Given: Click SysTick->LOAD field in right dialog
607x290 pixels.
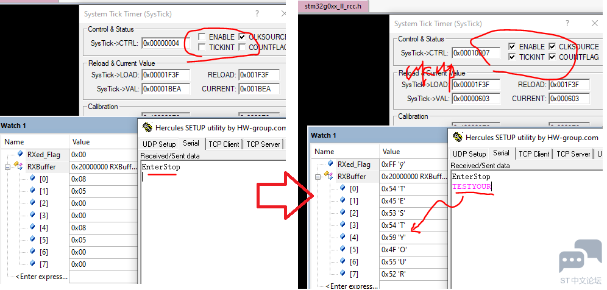Looking at the screenshot, I should (476, 85).
